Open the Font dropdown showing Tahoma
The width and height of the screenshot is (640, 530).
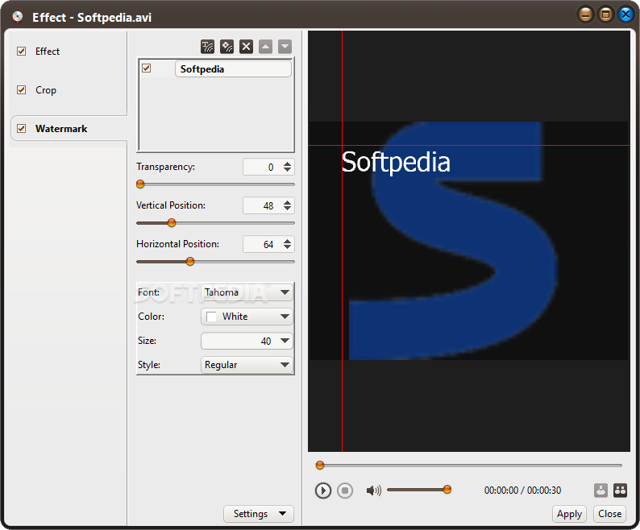click(247, 292)
